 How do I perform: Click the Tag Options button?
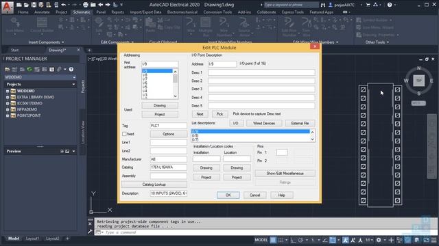click(168, 134)
